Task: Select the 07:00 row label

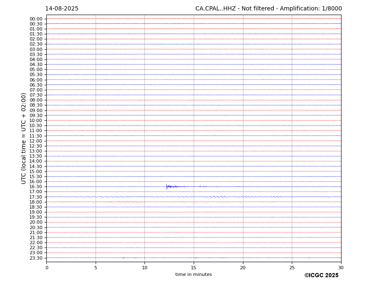Action: point(36,90)
